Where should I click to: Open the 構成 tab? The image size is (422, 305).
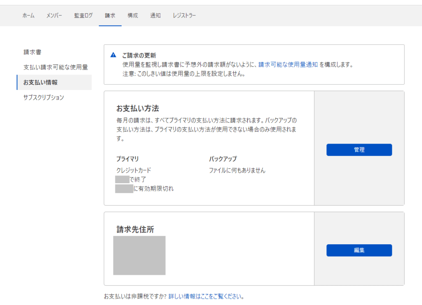132,15
